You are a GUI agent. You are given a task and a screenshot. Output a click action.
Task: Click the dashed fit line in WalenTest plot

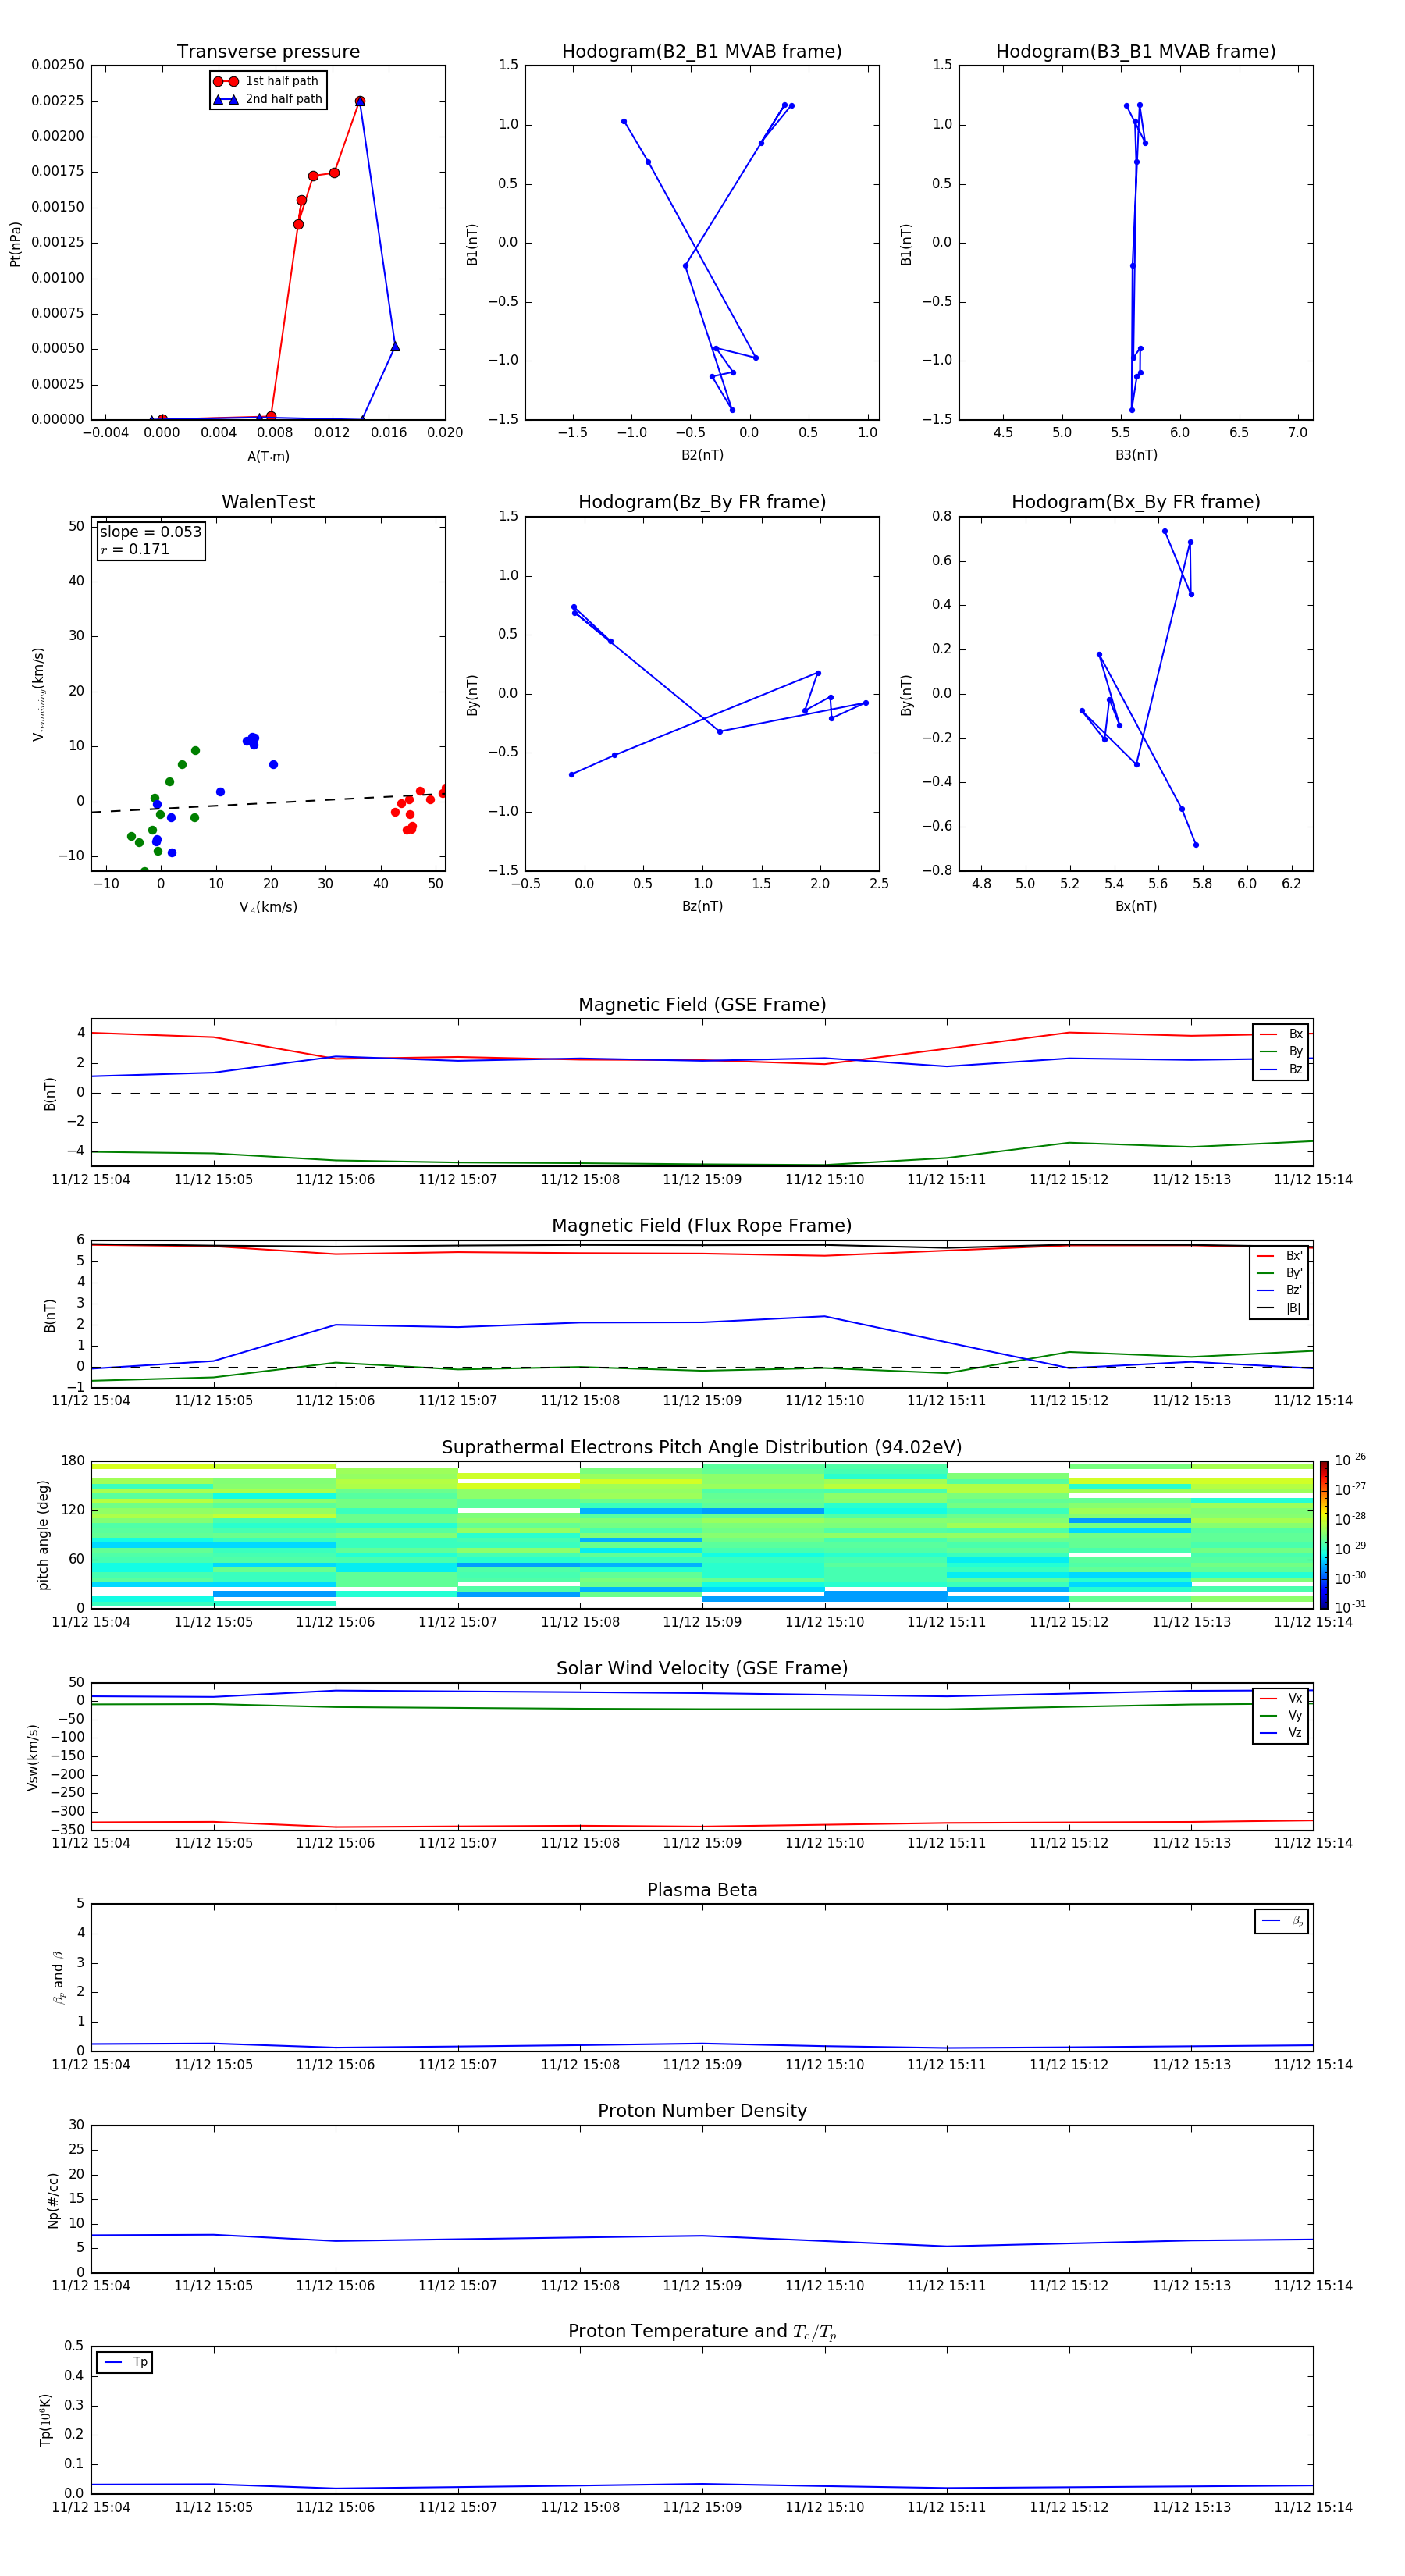click(x=268, y=803)
